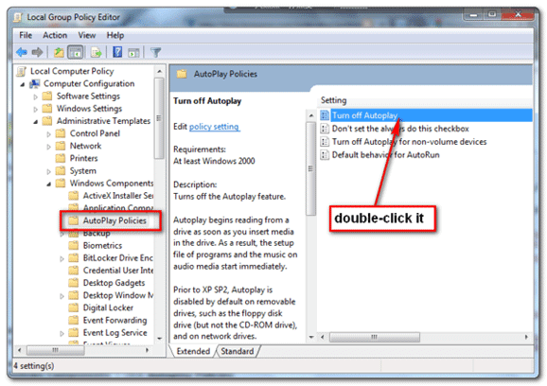Toggle the Show/Hide Console Tree icon
Image resolution: width=547 pixels, height=386 pixels.
pyautogui.click(x=76, y=52)
